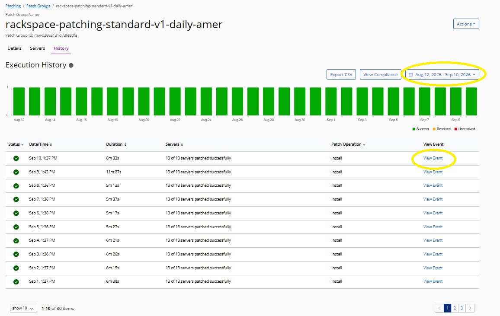
Task: Click the Aug 12 chart bar
Action: (x=19, y=101)
